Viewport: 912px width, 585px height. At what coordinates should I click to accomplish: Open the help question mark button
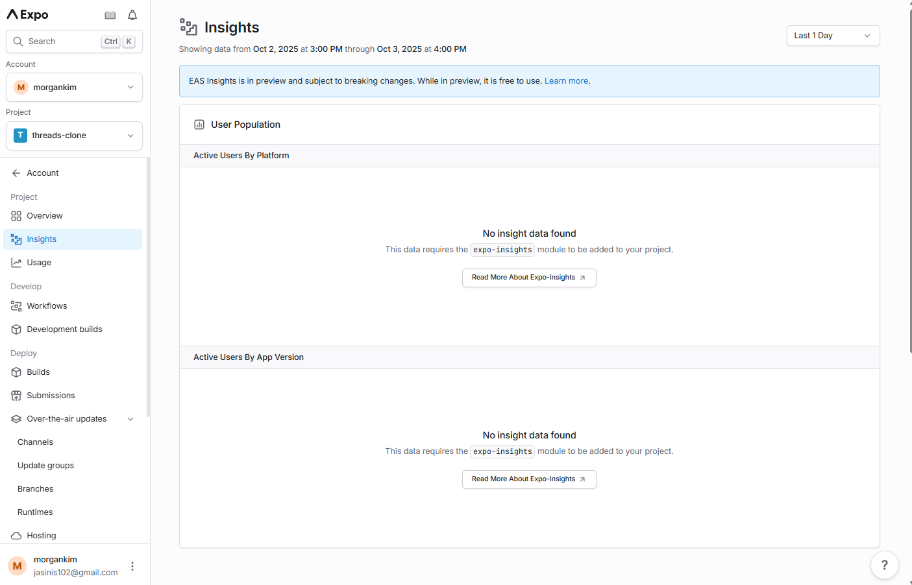tap(884, 565)
